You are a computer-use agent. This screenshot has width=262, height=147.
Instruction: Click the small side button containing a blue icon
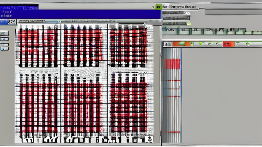click(x=4, y=49)
